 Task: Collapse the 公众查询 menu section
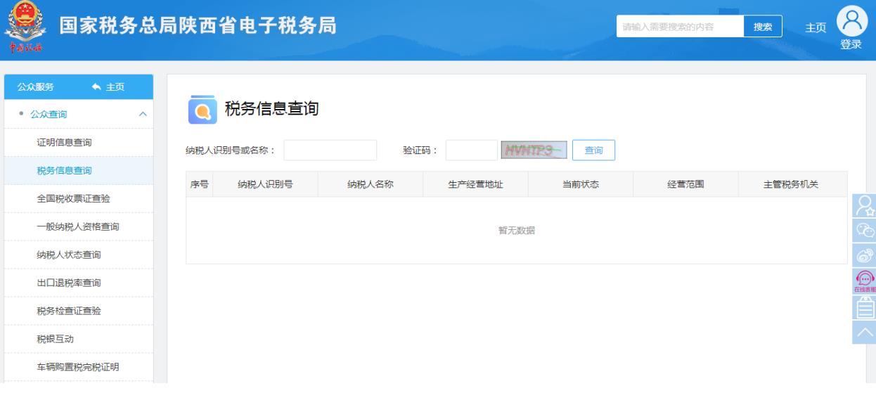(x=143, y=114)
